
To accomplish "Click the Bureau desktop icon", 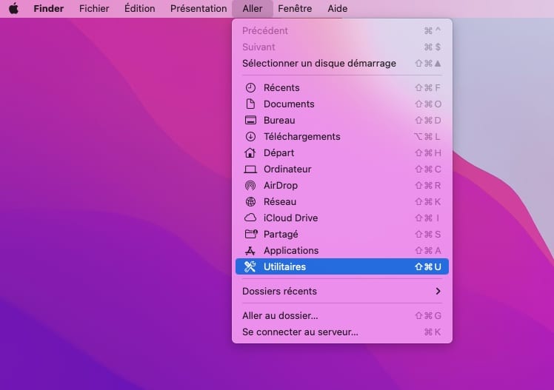I will click(250, 120).
